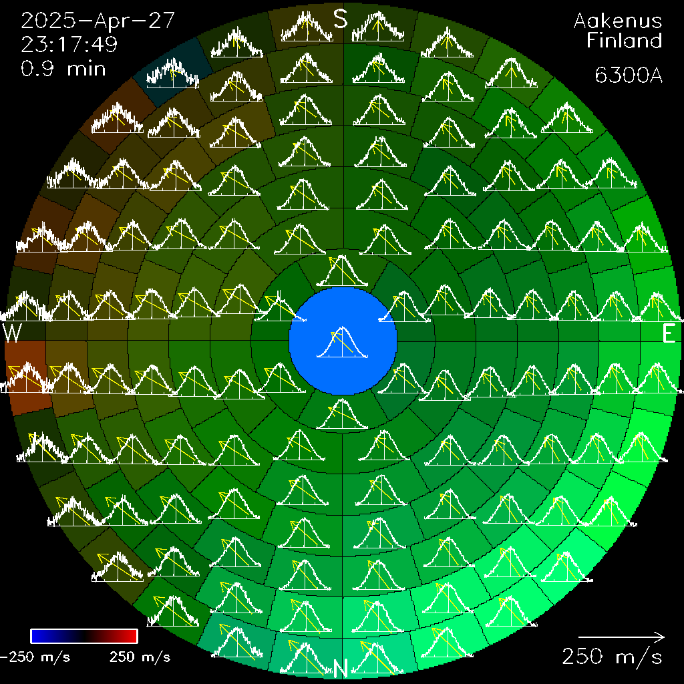Select the spectrum directly below the blue circle

[342, 414]
